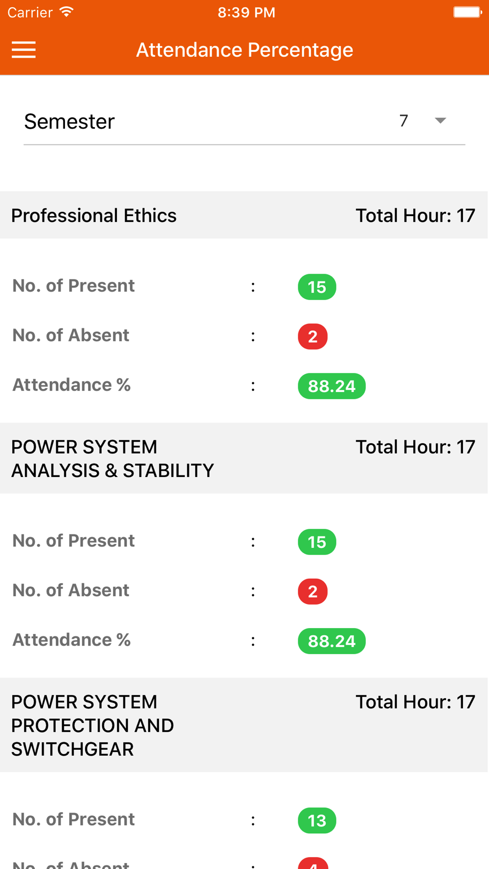
Task: Tap the Attendance Percentage title
Action: click(x=244, y=50)
